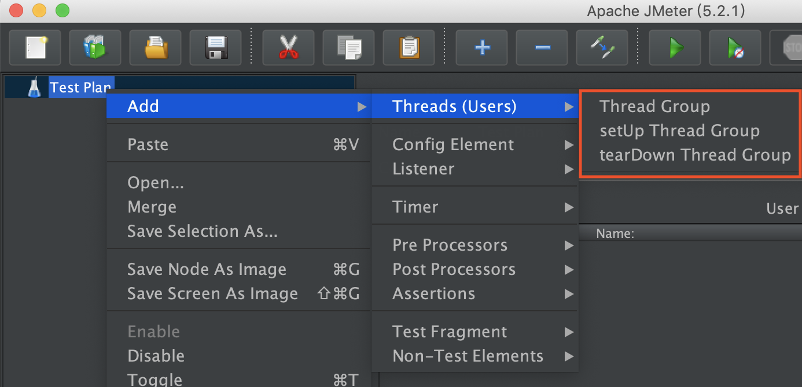Screen dimensions: 802x387
Task: Select Thread Group from submenu
Action: 654,106
